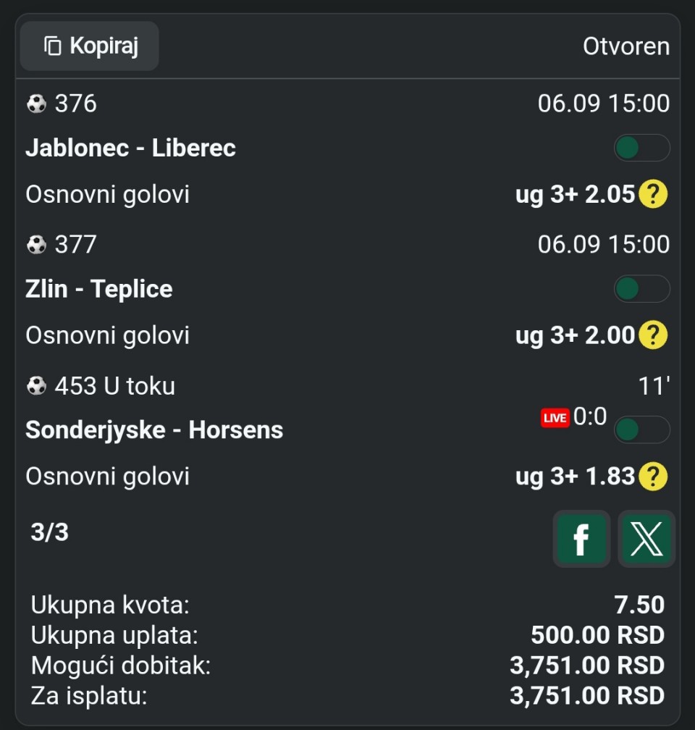Open the Zlin - Teplice match
The height and width of the screenshot is (730, 695).
[99, 289]
